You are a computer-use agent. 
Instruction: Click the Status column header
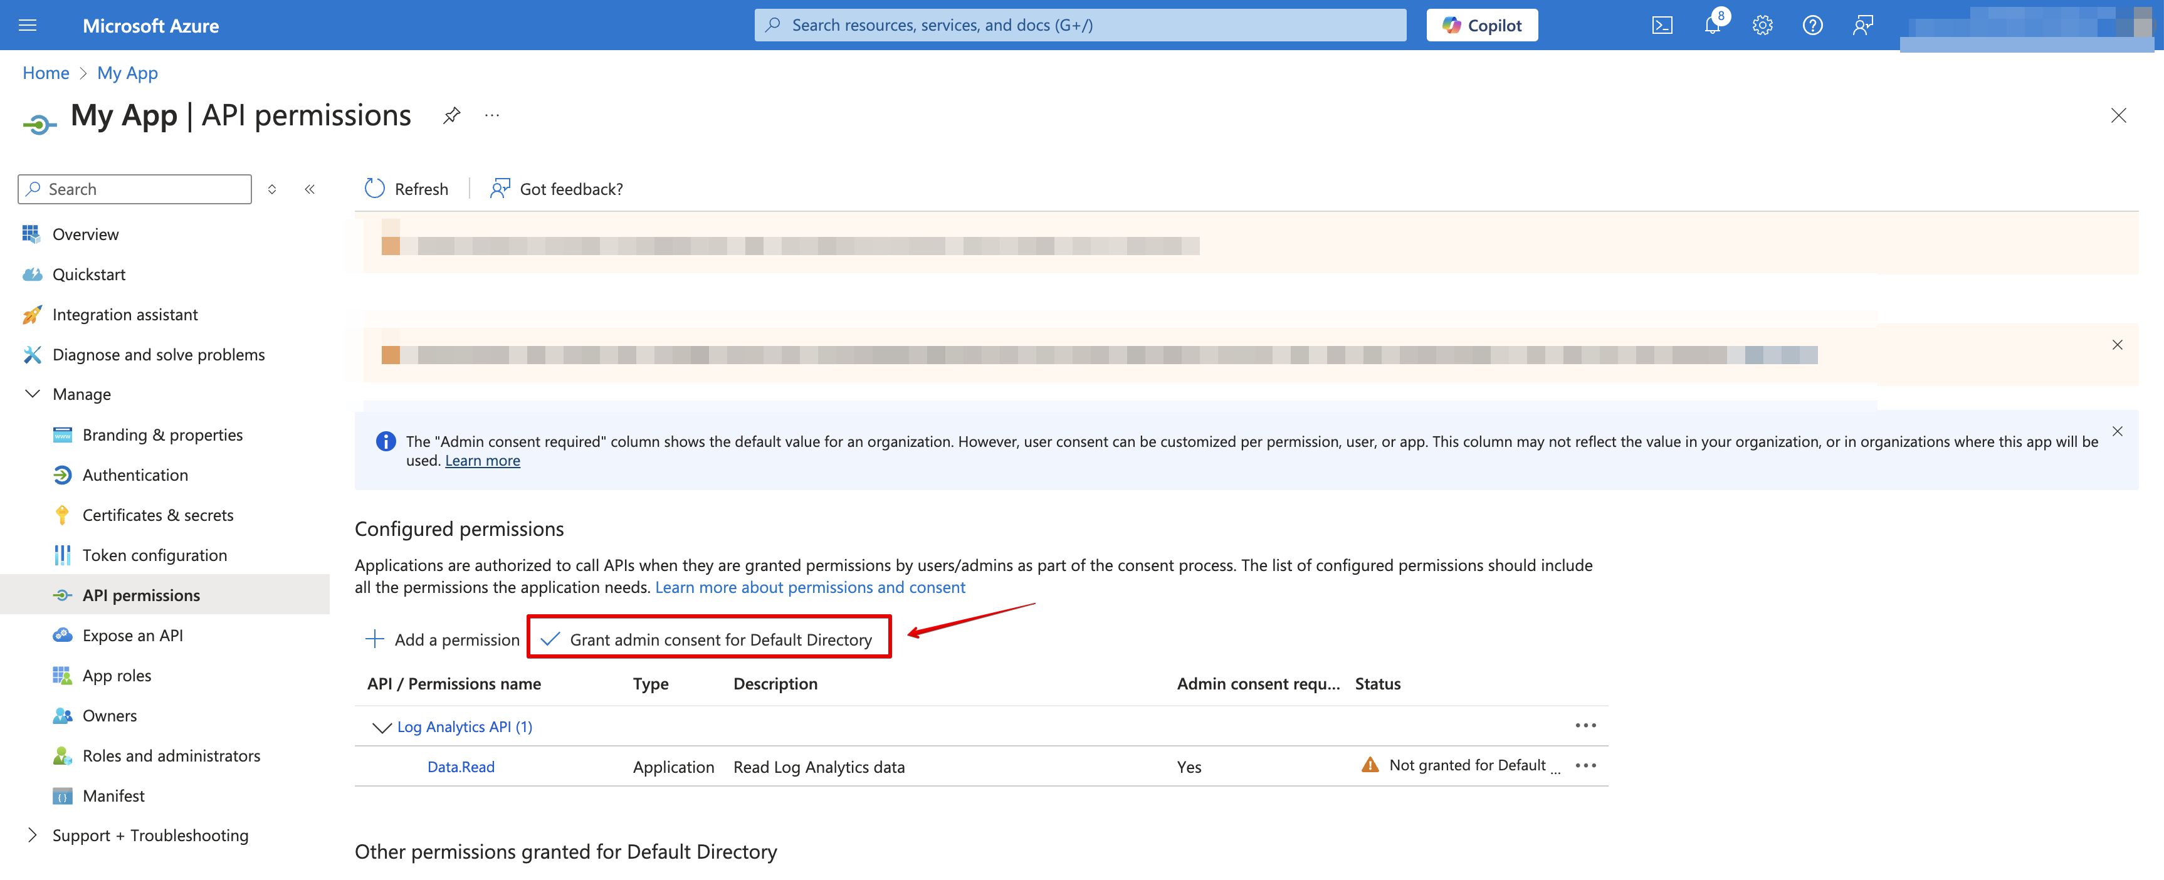pyautogui.click(x=1377, y=684)
